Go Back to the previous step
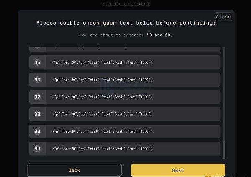The width and height of the screenshot is (251, 177). (74, 170)
